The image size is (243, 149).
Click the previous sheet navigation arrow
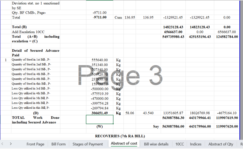point(3,144)
